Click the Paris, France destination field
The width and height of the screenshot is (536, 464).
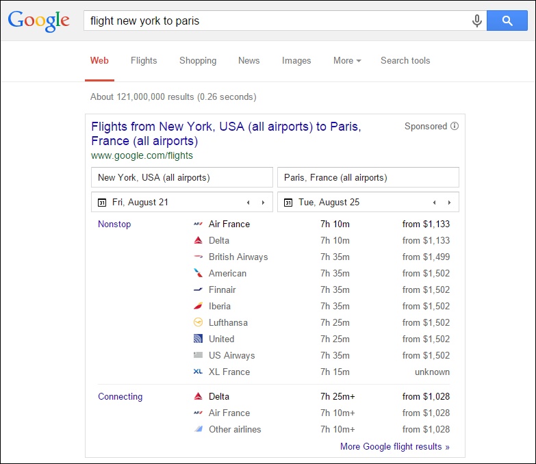[x=368, y=177]
